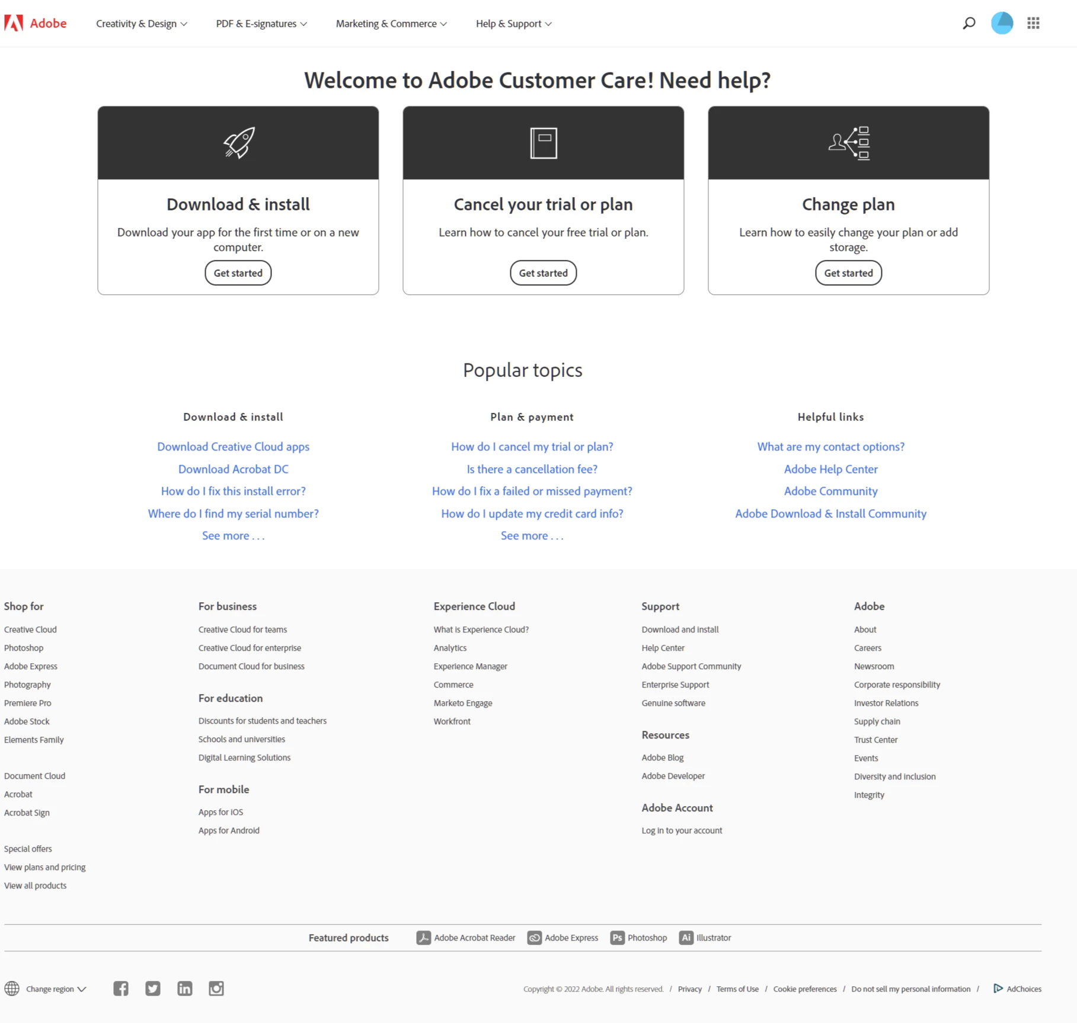1077x1023 pixels.
Task: Open Adobe's LinkedIn page icon
Action: [185, 989]
